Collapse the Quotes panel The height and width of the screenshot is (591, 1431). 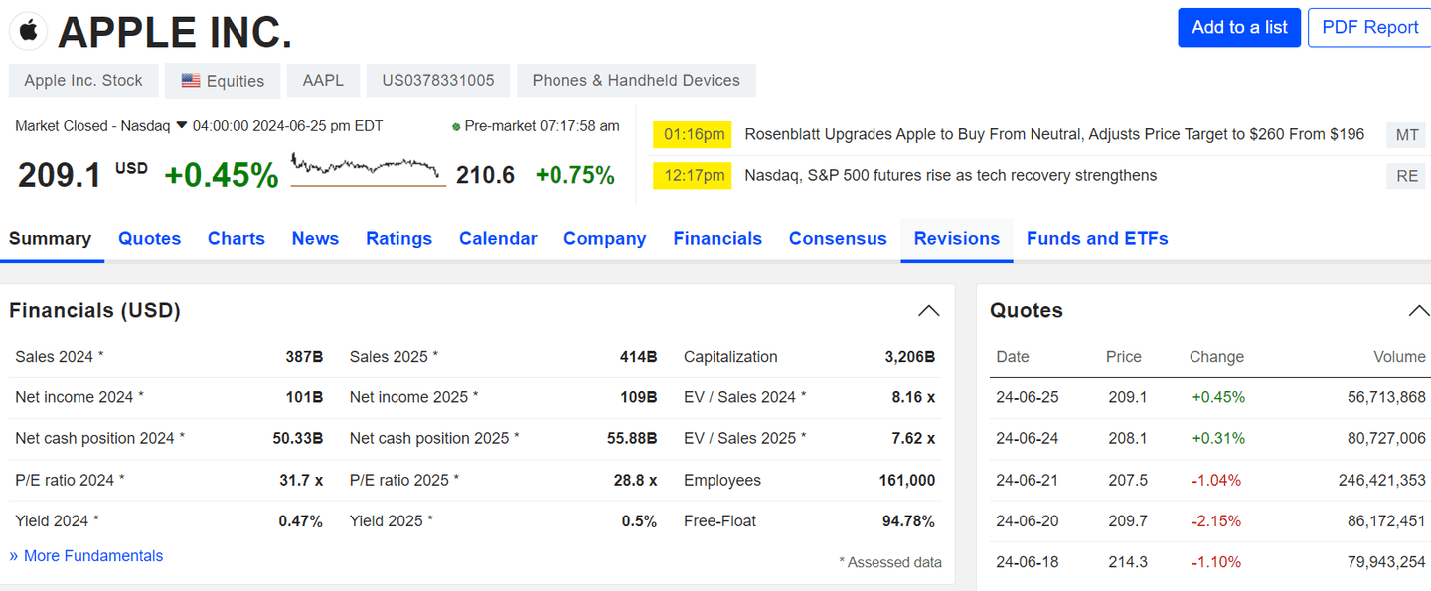click(1419, 309)
